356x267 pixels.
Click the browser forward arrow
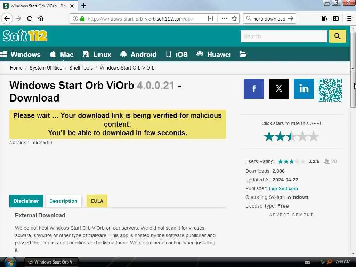coord(18,18)
